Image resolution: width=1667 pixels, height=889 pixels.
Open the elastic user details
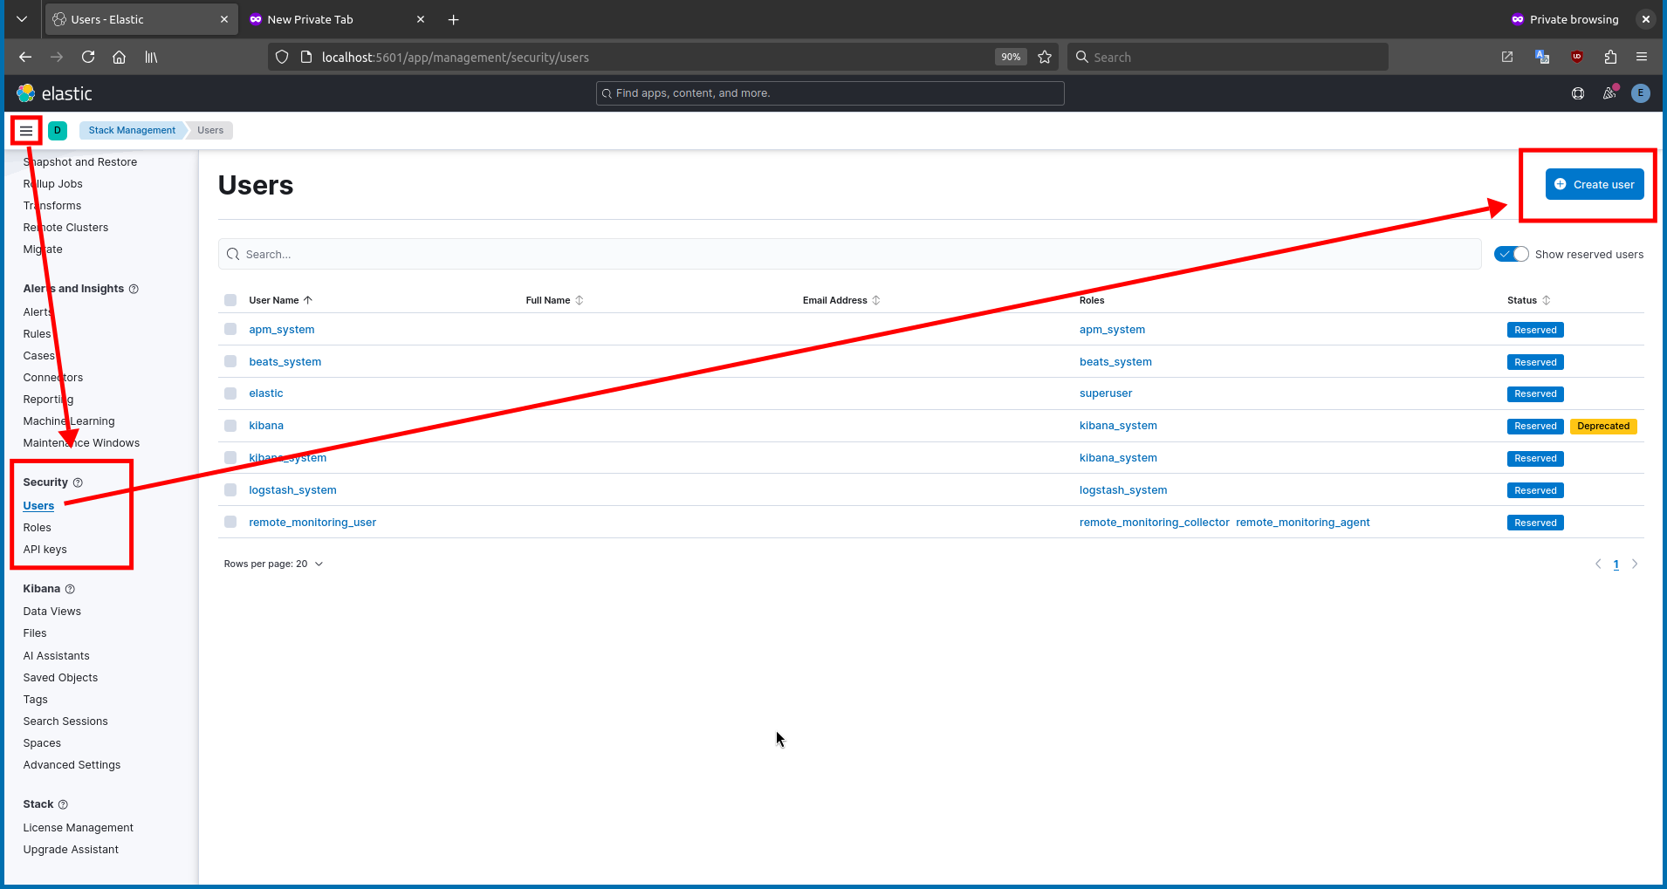[x=265, y=393]
